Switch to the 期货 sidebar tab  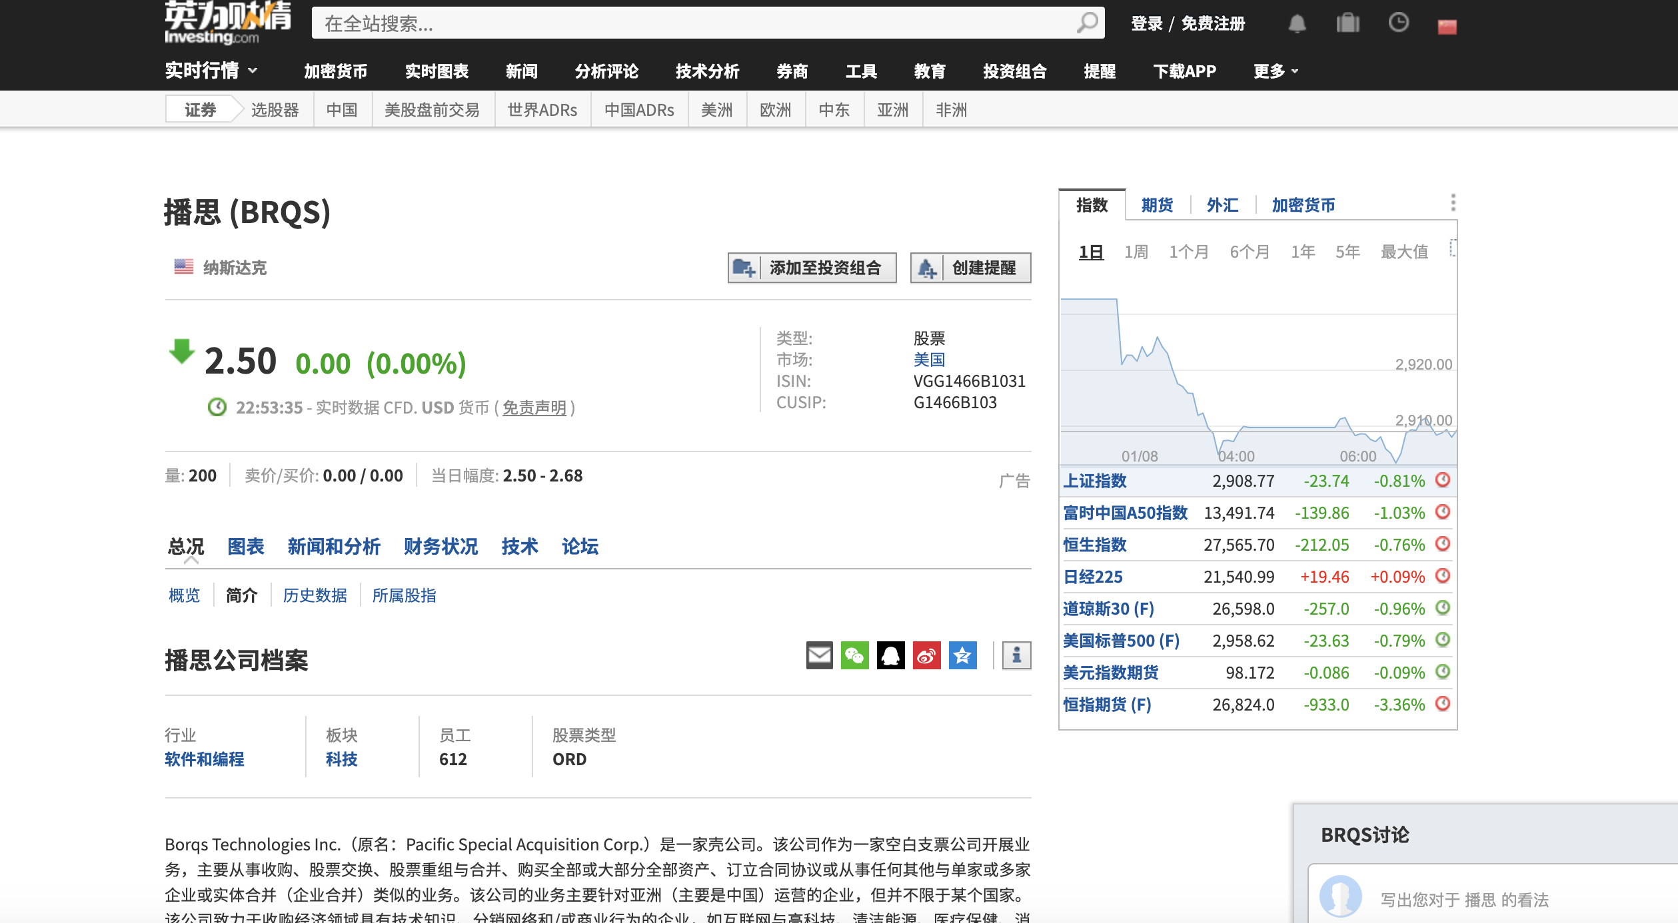click(x=1157, y=204)
